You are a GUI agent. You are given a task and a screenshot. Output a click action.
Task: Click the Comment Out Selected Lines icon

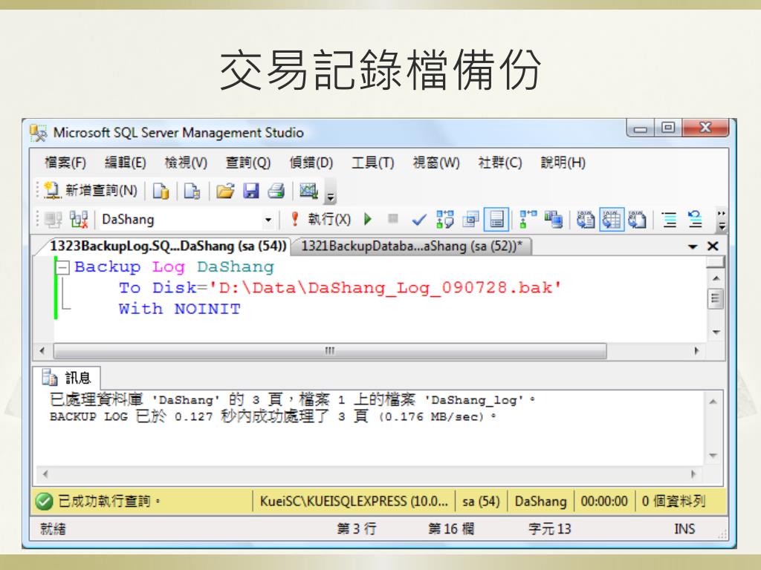[x=670, y=220]
